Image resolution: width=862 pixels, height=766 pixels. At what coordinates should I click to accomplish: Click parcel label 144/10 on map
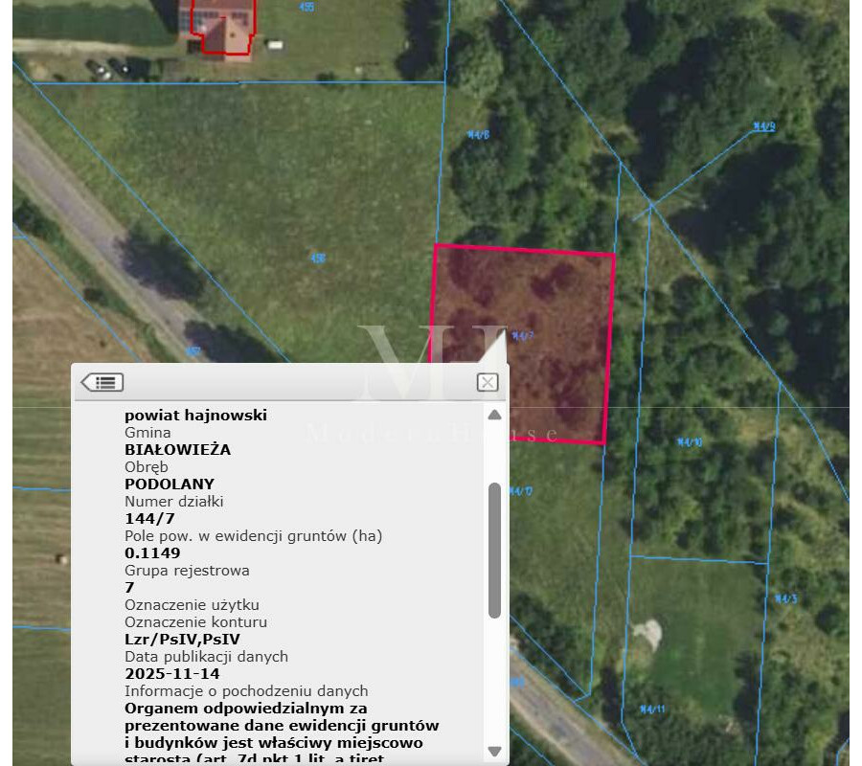click(x=687, y=439)
